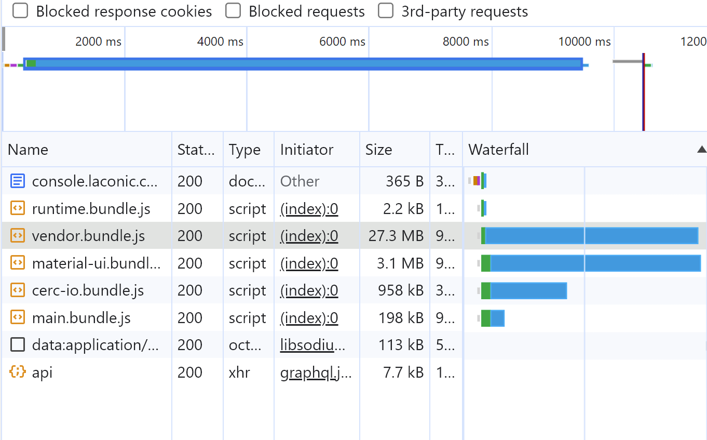The width and height of the screenshot is (707, 440).
Task: Sort by the Initiator column header
Action: click(306, 150)
